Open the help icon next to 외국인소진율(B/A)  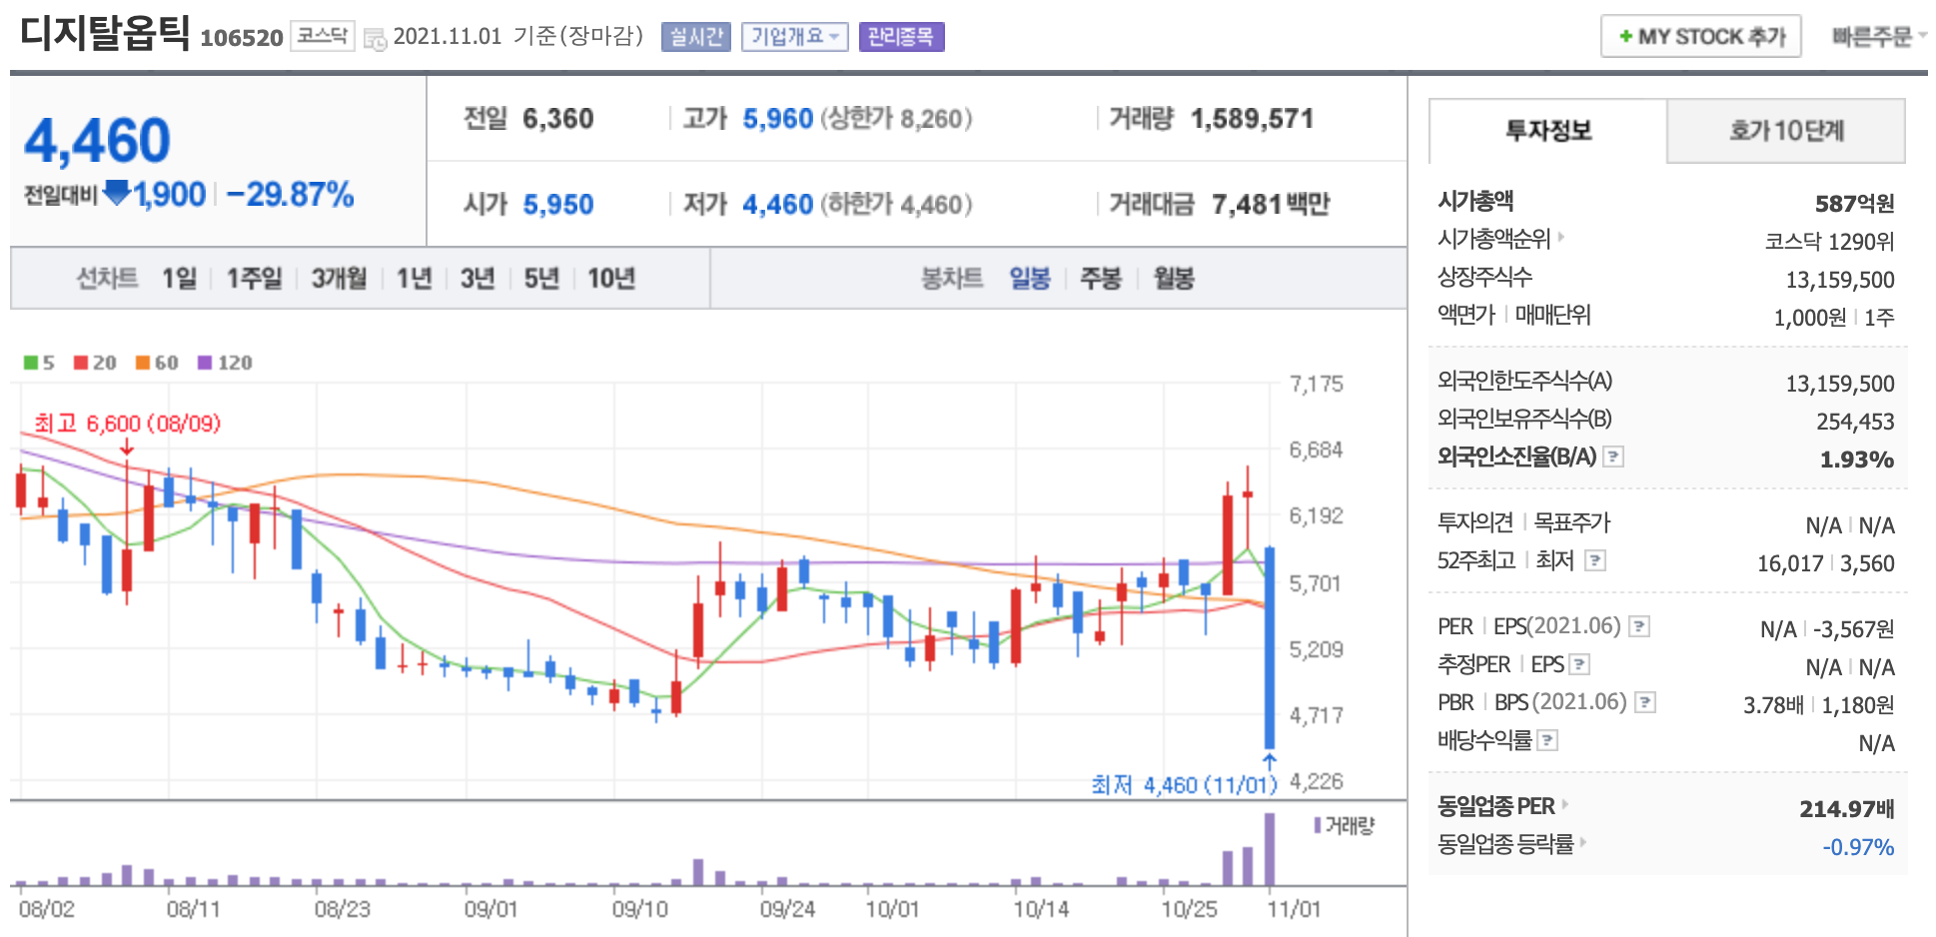pyautogui.click(x=1613, y=457)
